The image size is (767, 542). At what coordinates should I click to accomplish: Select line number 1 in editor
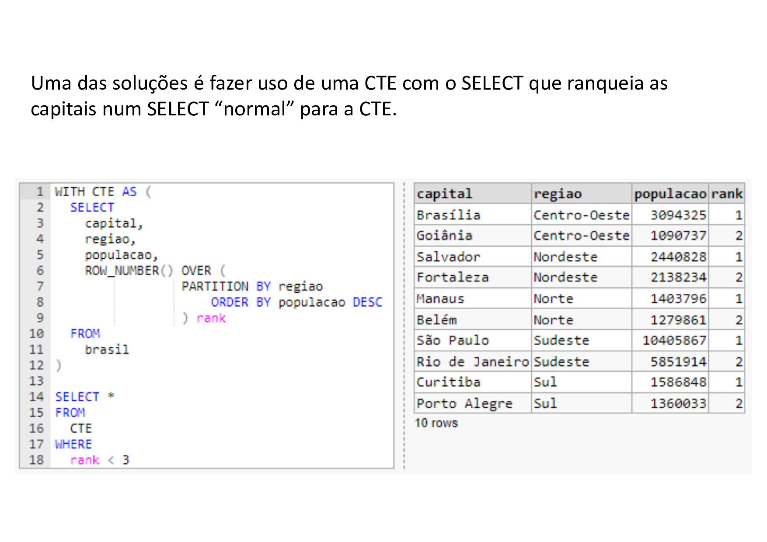click(x=40, y=192)
